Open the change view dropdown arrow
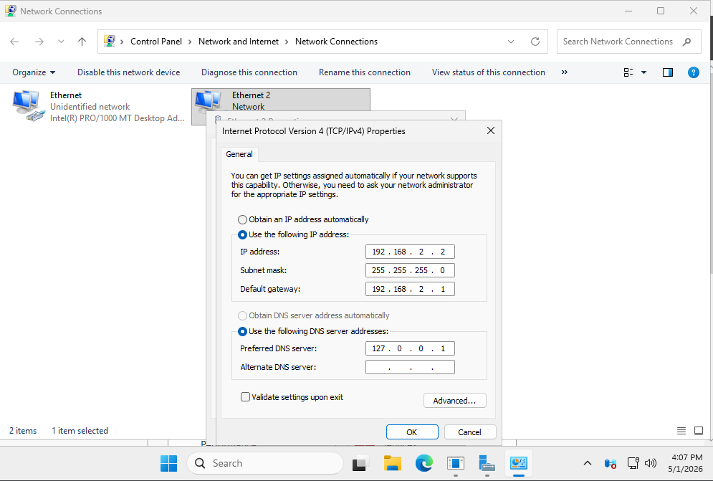 pyautogui.click(x=643, y=72)
